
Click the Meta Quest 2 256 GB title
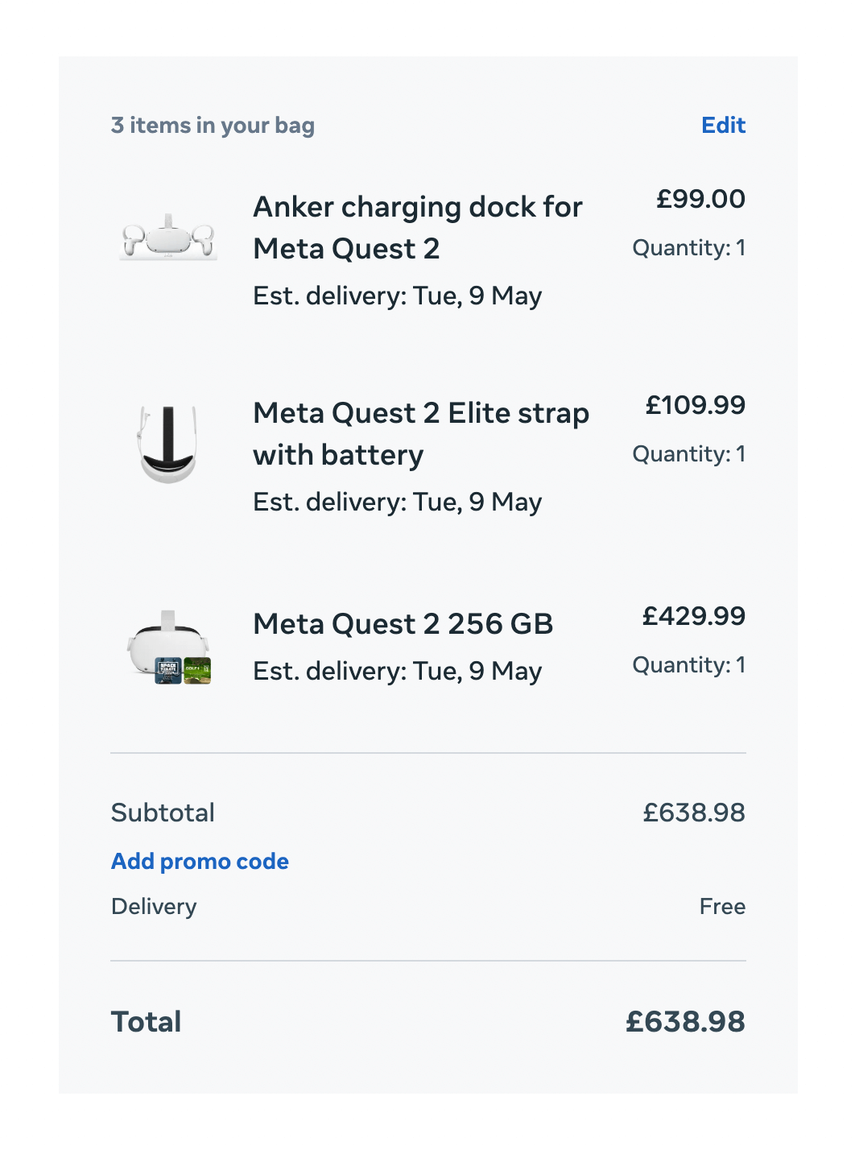coord(403,624)
